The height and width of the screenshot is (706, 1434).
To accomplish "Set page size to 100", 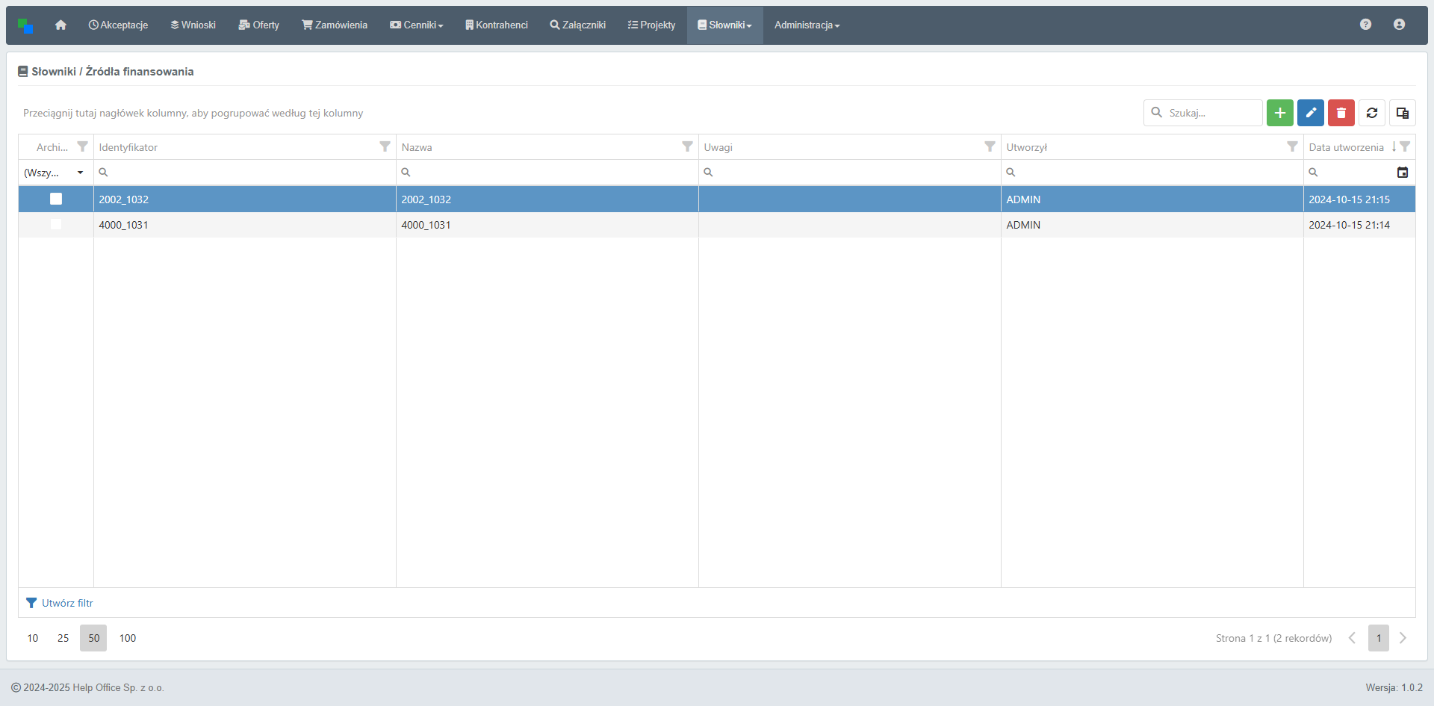I will [128, 638].
